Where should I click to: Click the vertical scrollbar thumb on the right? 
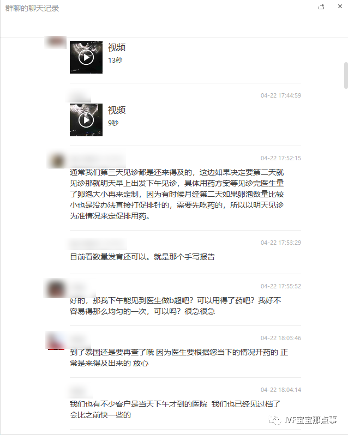[x=346, y=75]
